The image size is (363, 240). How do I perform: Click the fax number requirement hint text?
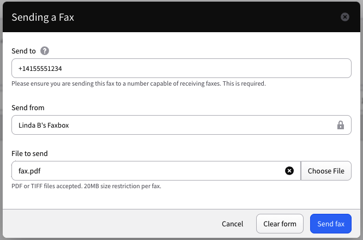coord(138,83)
